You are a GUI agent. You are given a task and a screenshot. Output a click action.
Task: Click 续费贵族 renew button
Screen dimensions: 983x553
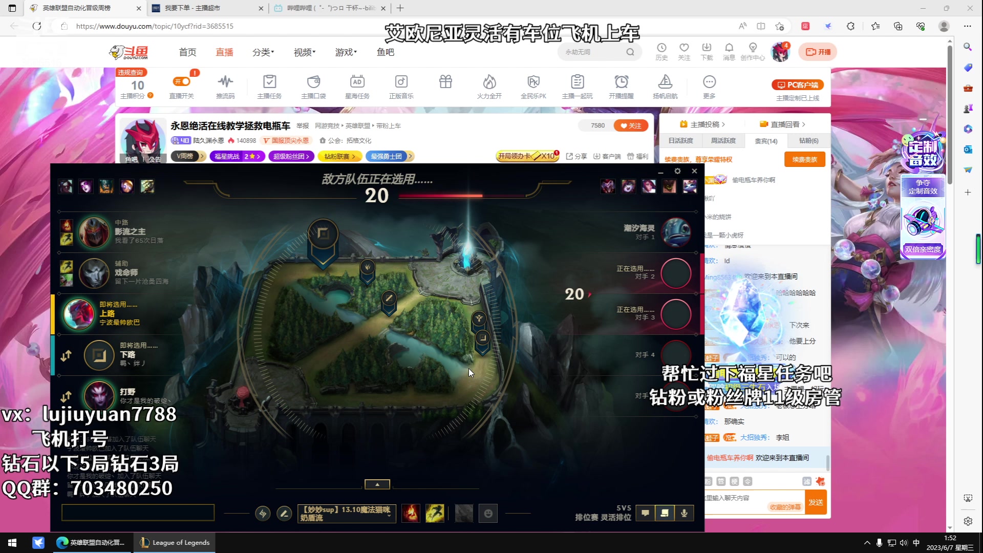tap(805, 159)
